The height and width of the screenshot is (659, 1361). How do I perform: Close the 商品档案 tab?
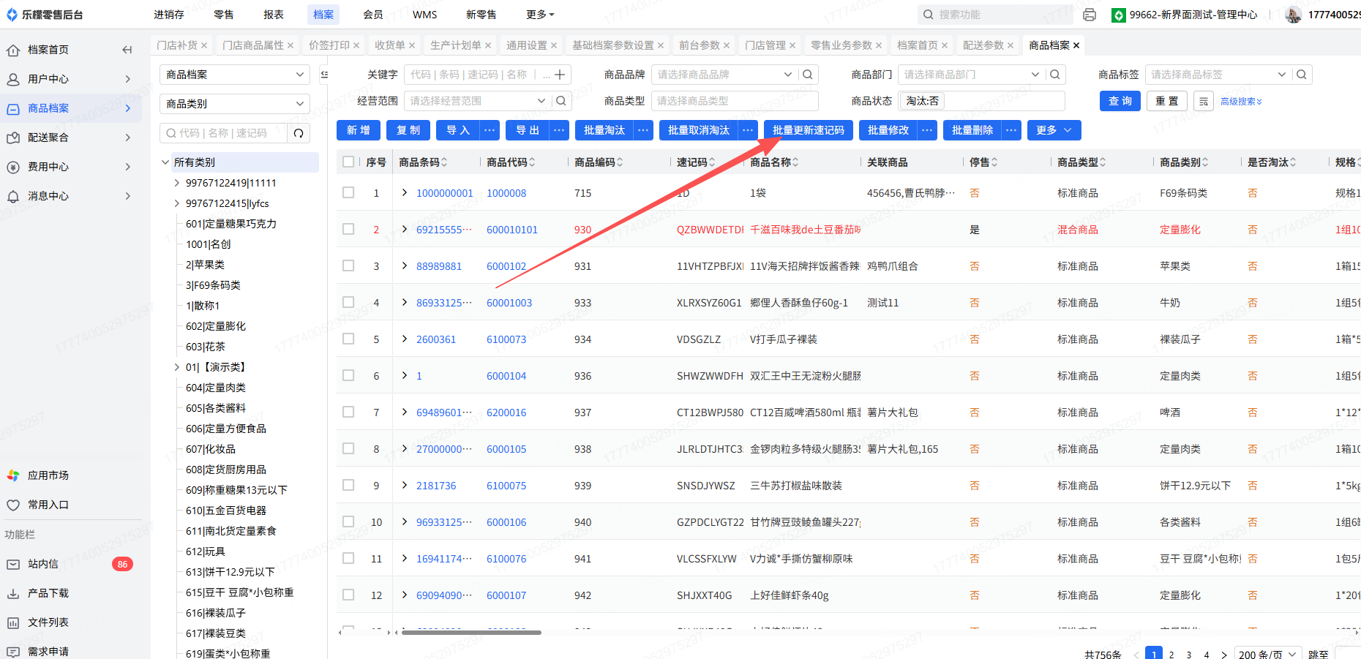point(1076,45)
